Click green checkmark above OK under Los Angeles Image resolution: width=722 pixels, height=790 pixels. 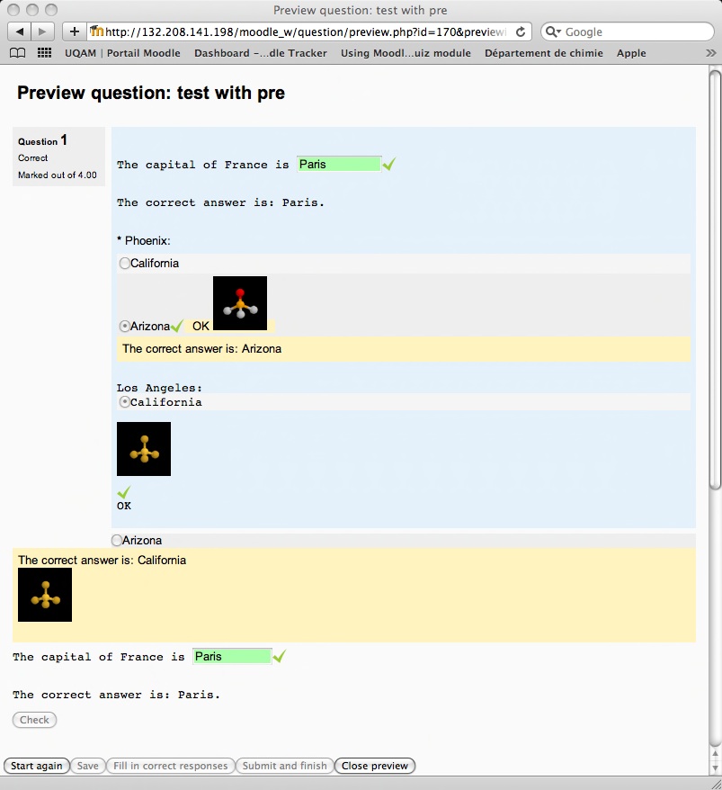click(x=124, y=492)
